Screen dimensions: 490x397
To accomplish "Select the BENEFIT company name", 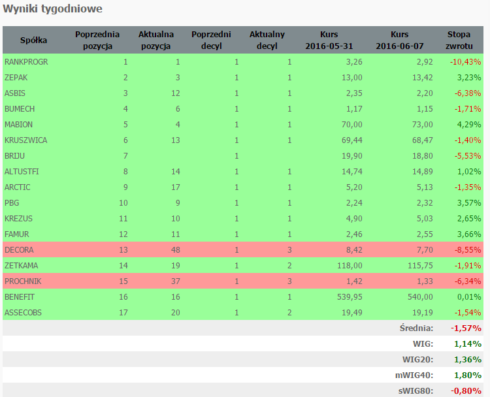I will (20, 297).
